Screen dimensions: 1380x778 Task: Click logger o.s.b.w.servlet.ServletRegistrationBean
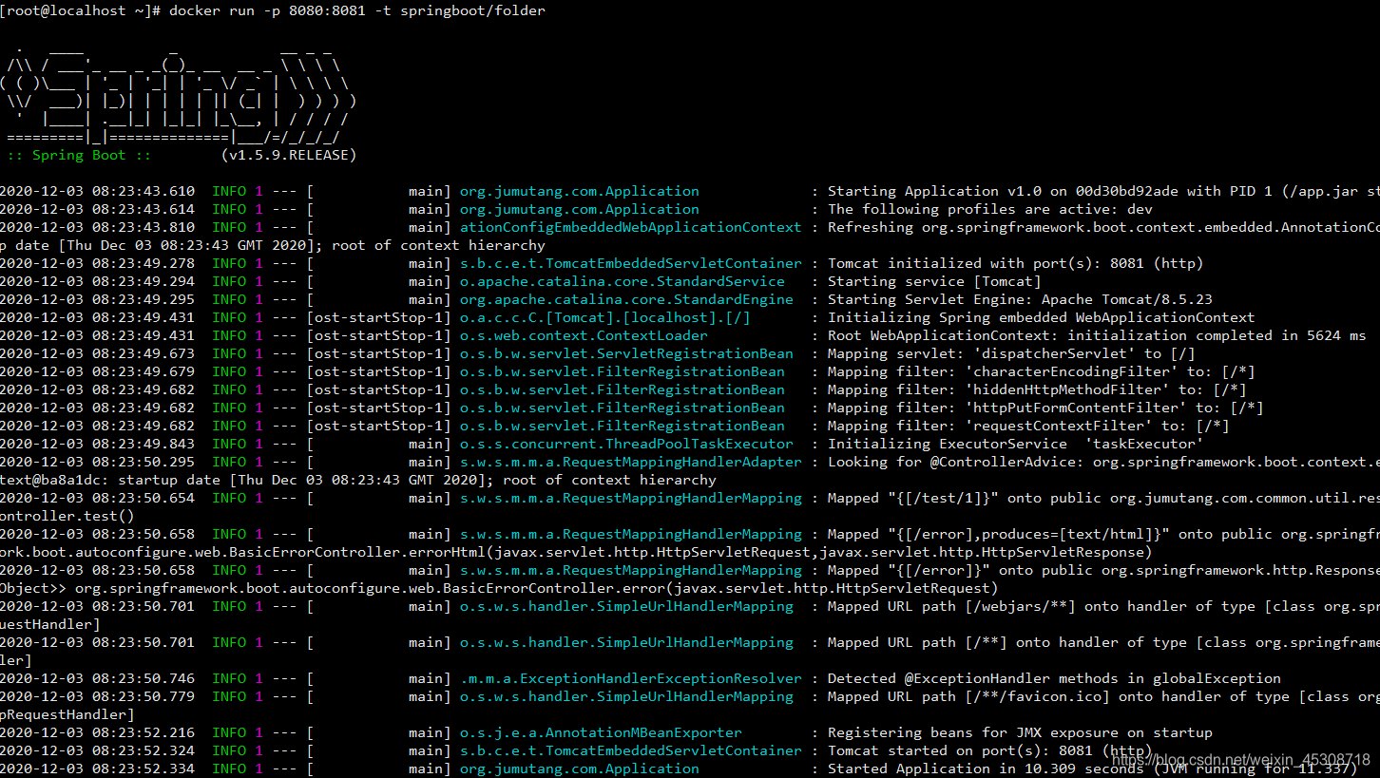coord(626,353)
